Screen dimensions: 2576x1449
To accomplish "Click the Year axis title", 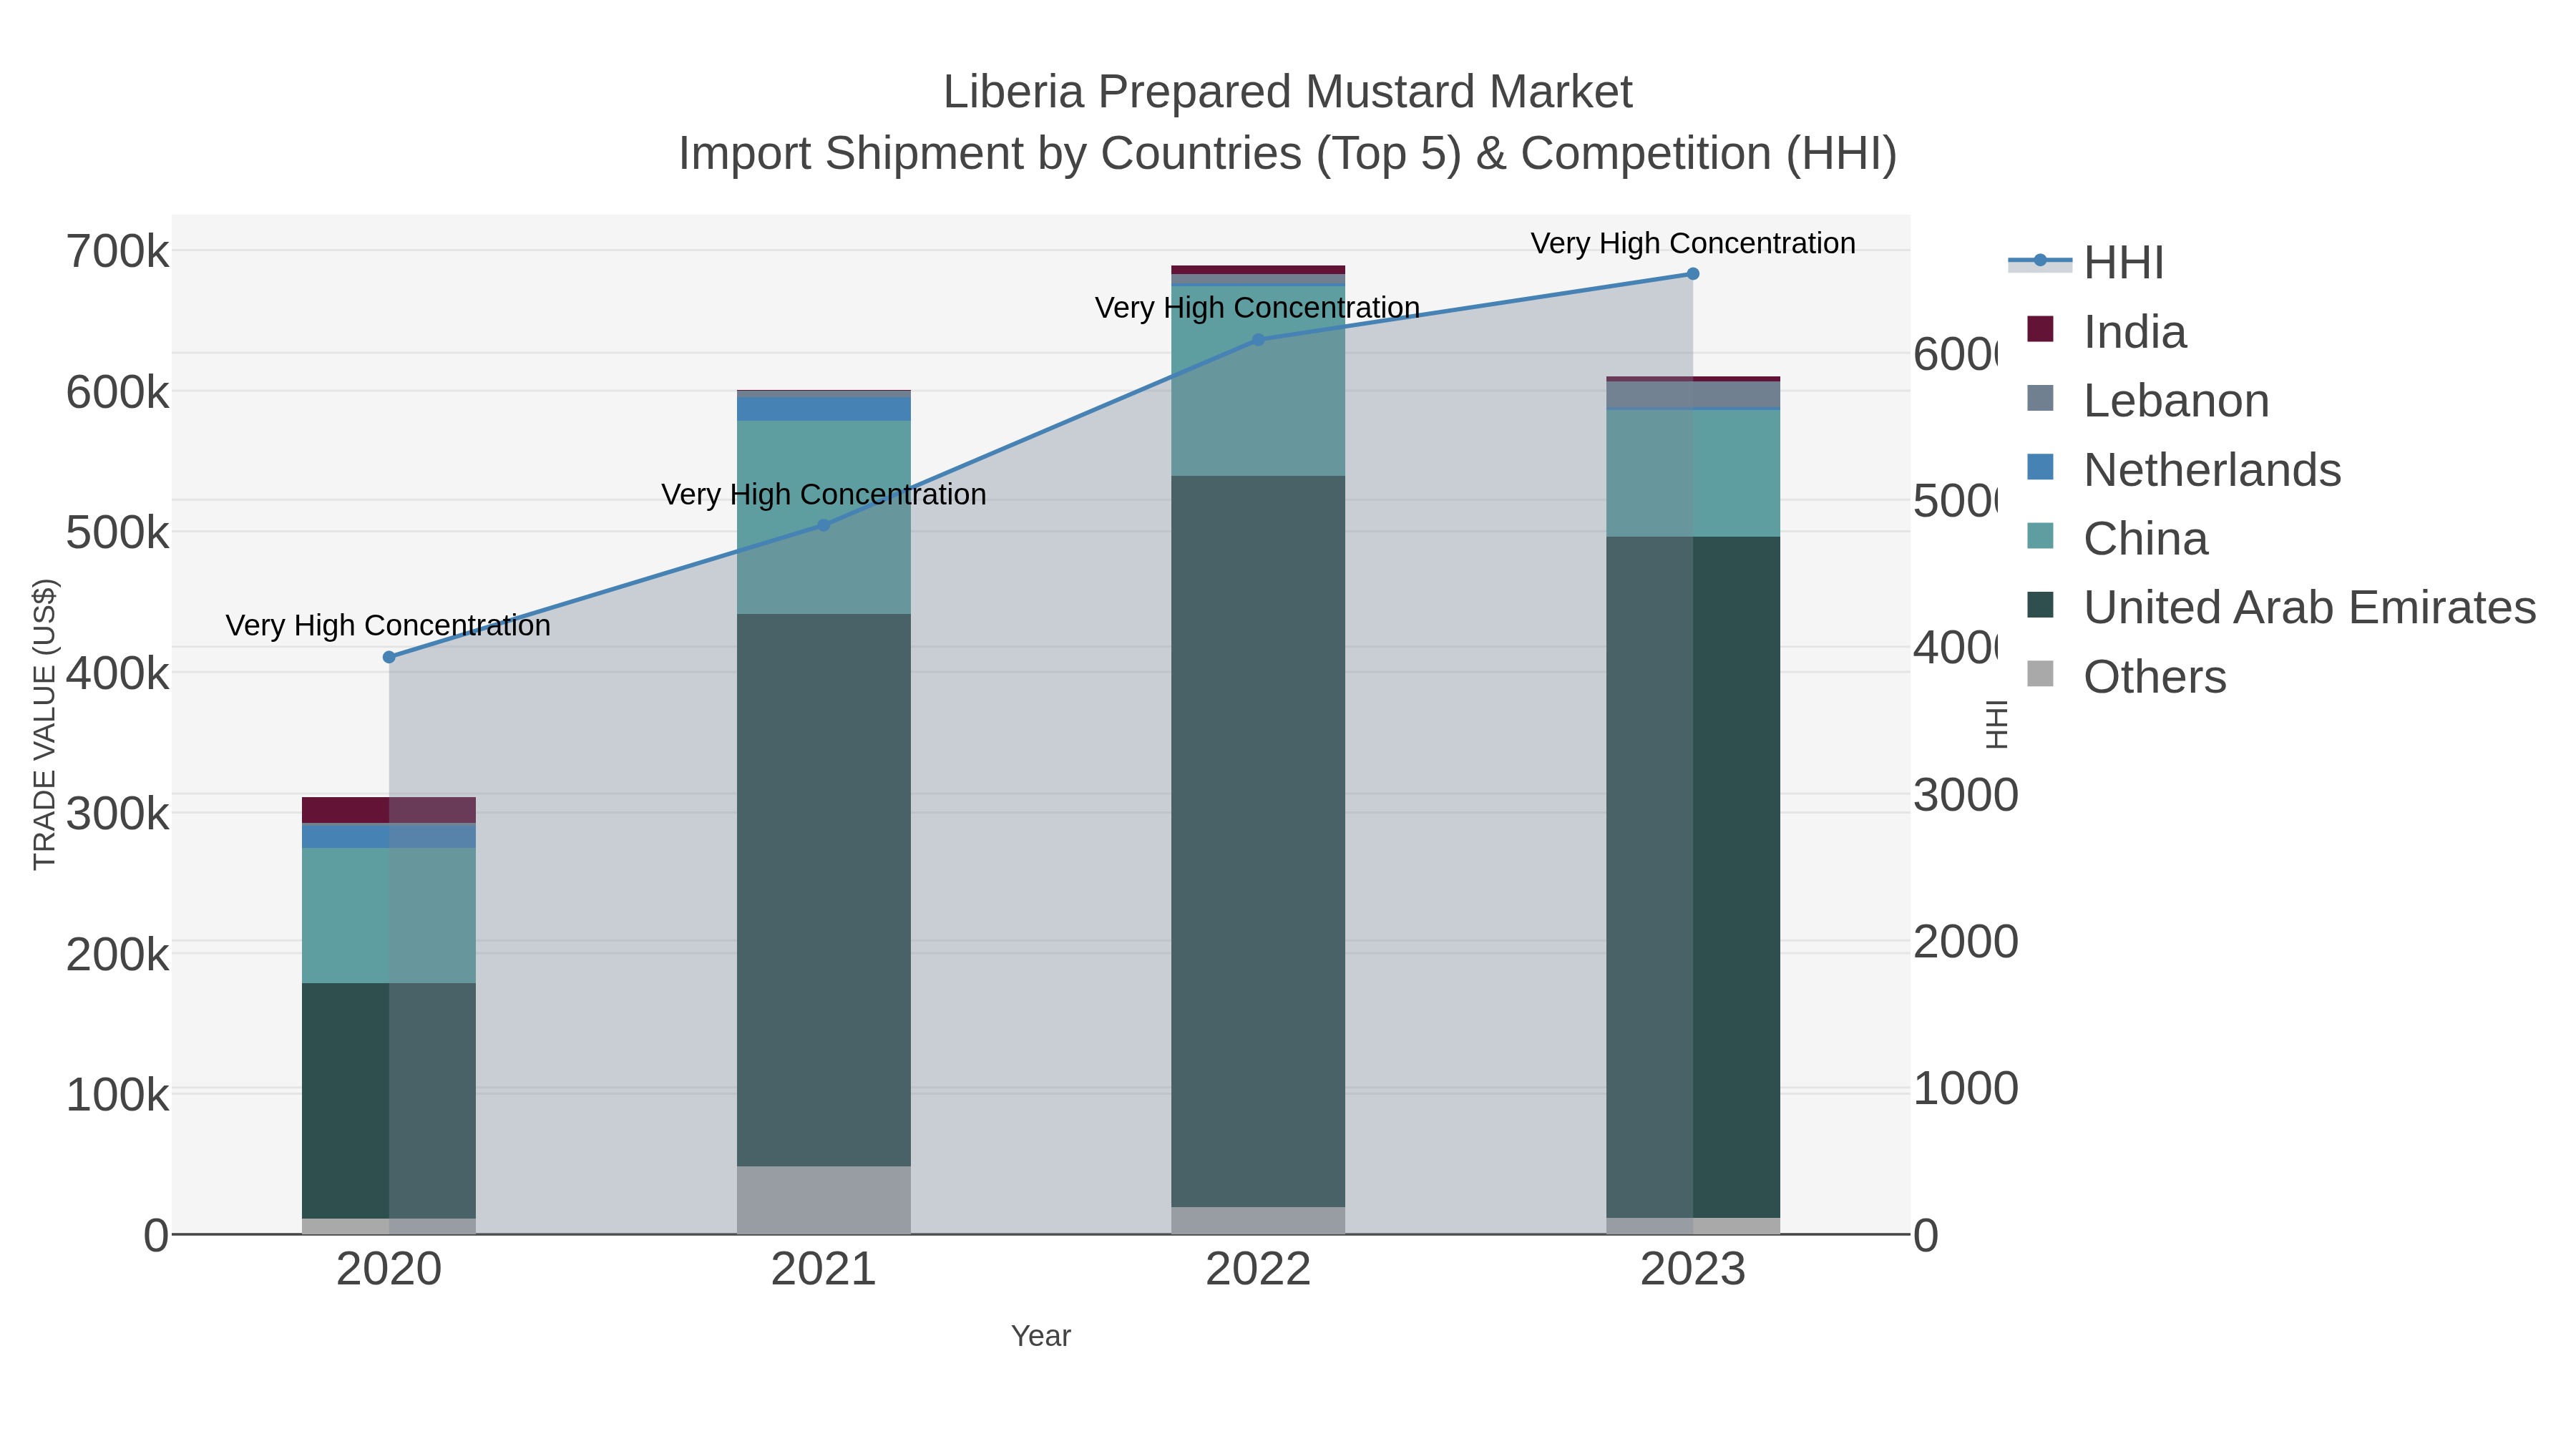I will pyautogui.click(x=1041, y=1336).
